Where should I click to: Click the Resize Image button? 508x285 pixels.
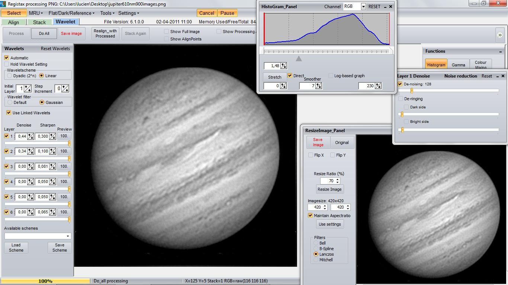(329, 189)
